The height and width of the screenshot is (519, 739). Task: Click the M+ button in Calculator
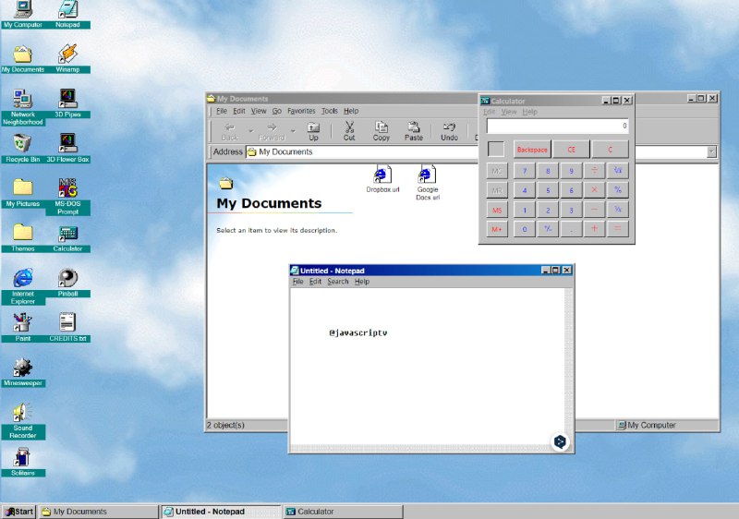(497, 229)
